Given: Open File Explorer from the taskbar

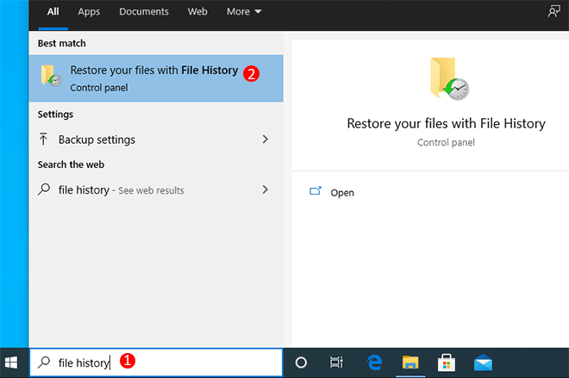Looking at the screenshot, I should 410,363.
